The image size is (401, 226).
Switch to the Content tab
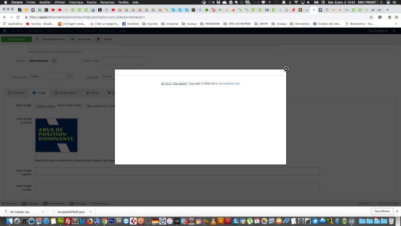(x=16, y=92)
